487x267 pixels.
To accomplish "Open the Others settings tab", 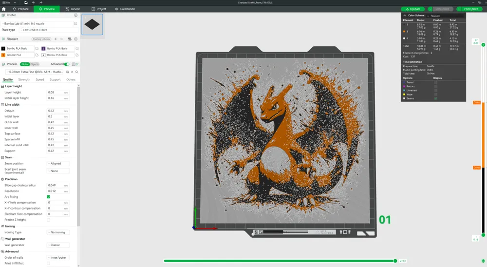I will coord(71,79).
